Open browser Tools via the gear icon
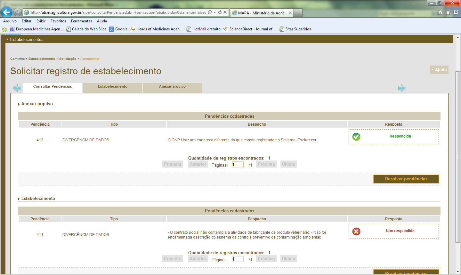This screenshot has height=275, width=461. (456, 12)
